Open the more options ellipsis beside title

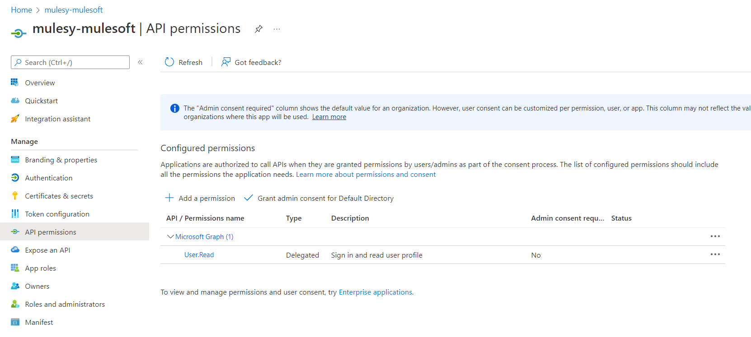277,29
